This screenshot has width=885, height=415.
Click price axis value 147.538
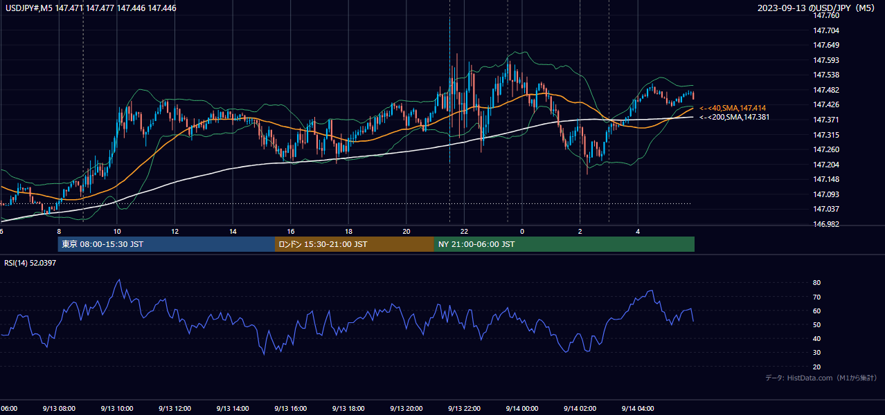tap(826, 75)
